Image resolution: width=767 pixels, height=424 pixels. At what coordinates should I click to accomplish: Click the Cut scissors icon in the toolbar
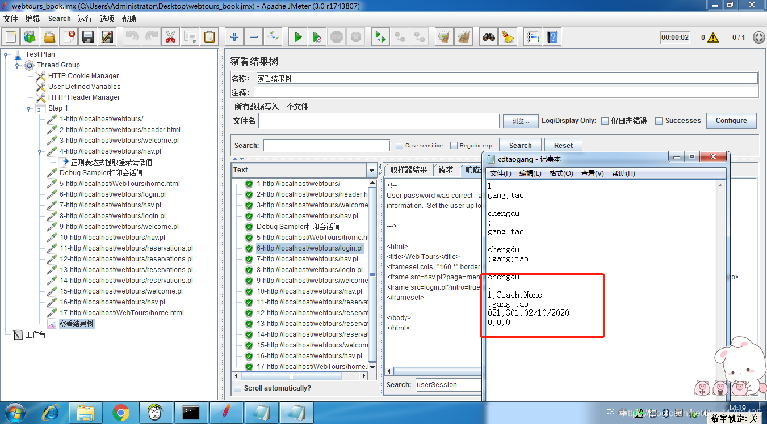coord(170,37)
